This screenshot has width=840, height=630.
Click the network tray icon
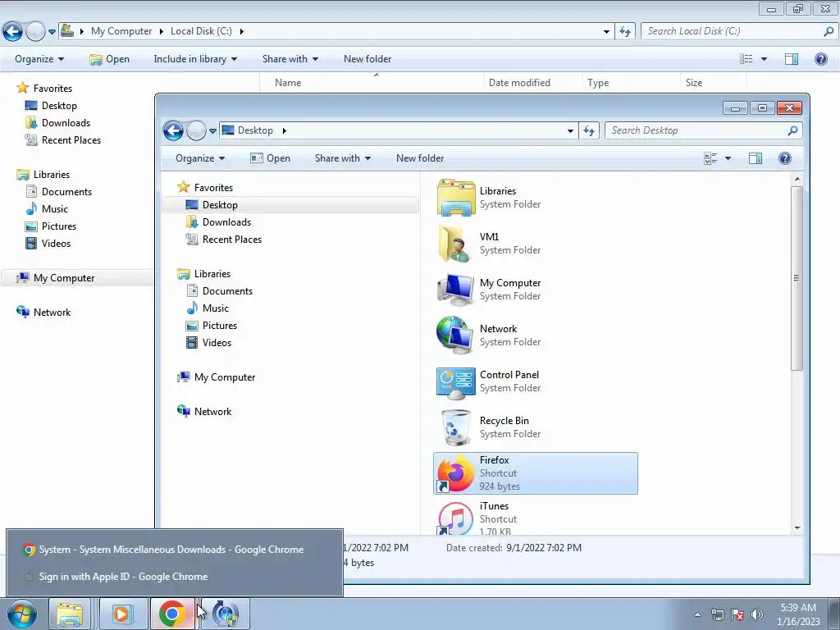[717, 614]
